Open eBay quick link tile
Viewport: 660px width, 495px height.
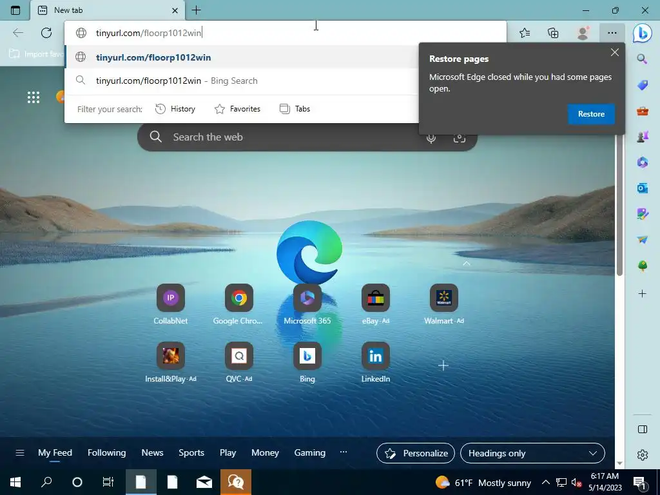pyautogui.click(x=376, y=298)
